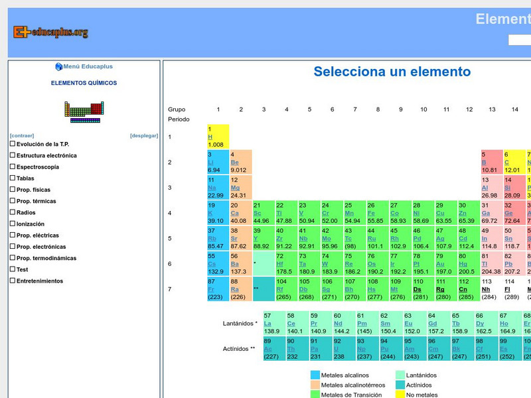
Task: Expand all sections with the desplegar link
Action: 143,135
